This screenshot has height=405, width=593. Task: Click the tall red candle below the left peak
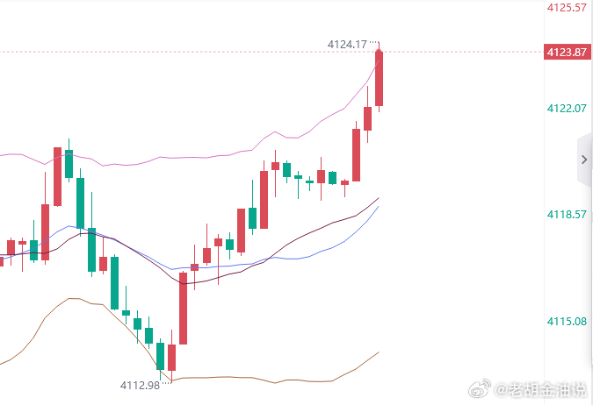[57, 177]
